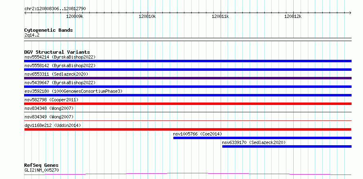The height and width of the screenshot is (179, 363).
Task: Click the RefSeq Genes track heading
Action: click(x=41, y=165)
